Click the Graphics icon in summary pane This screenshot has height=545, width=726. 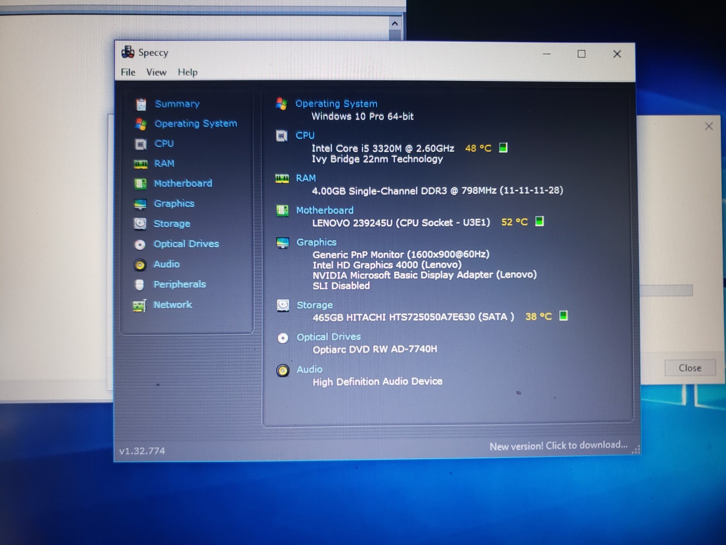coord(283,243)
